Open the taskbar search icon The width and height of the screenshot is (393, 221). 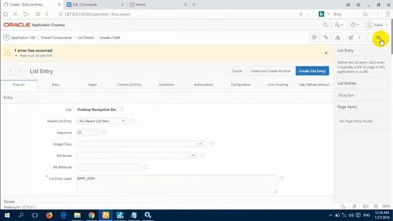[x=21, y=215]
